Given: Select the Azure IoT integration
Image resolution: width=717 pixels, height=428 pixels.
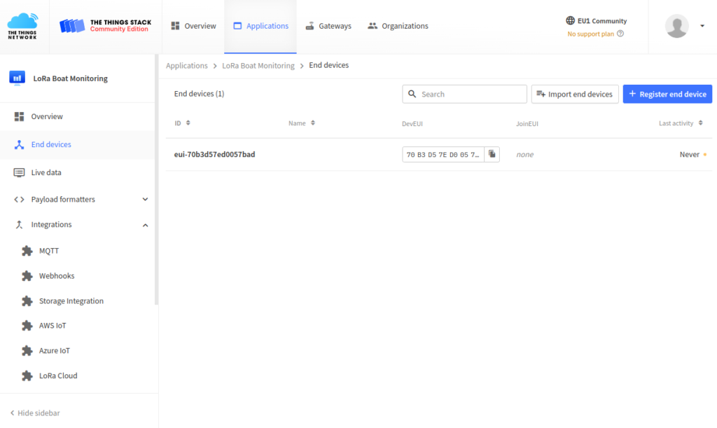Looking at the screenshot, I should [x=54, y=350].
